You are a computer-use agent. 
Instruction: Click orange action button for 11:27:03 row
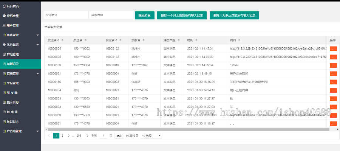coord(333,107)
